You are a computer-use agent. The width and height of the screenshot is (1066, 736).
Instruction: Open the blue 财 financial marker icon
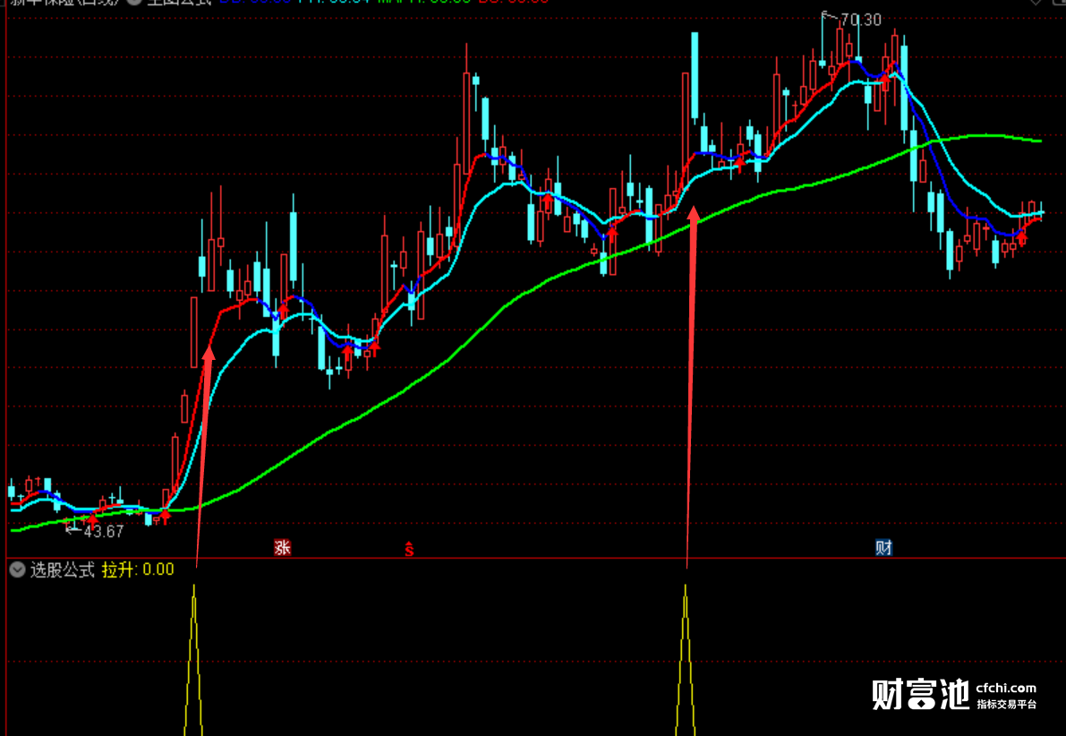click(883, 548)
